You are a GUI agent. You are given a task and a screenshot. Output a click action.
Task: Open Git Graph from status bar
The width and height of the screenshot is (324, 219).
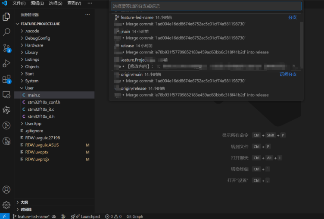(135, 216)
